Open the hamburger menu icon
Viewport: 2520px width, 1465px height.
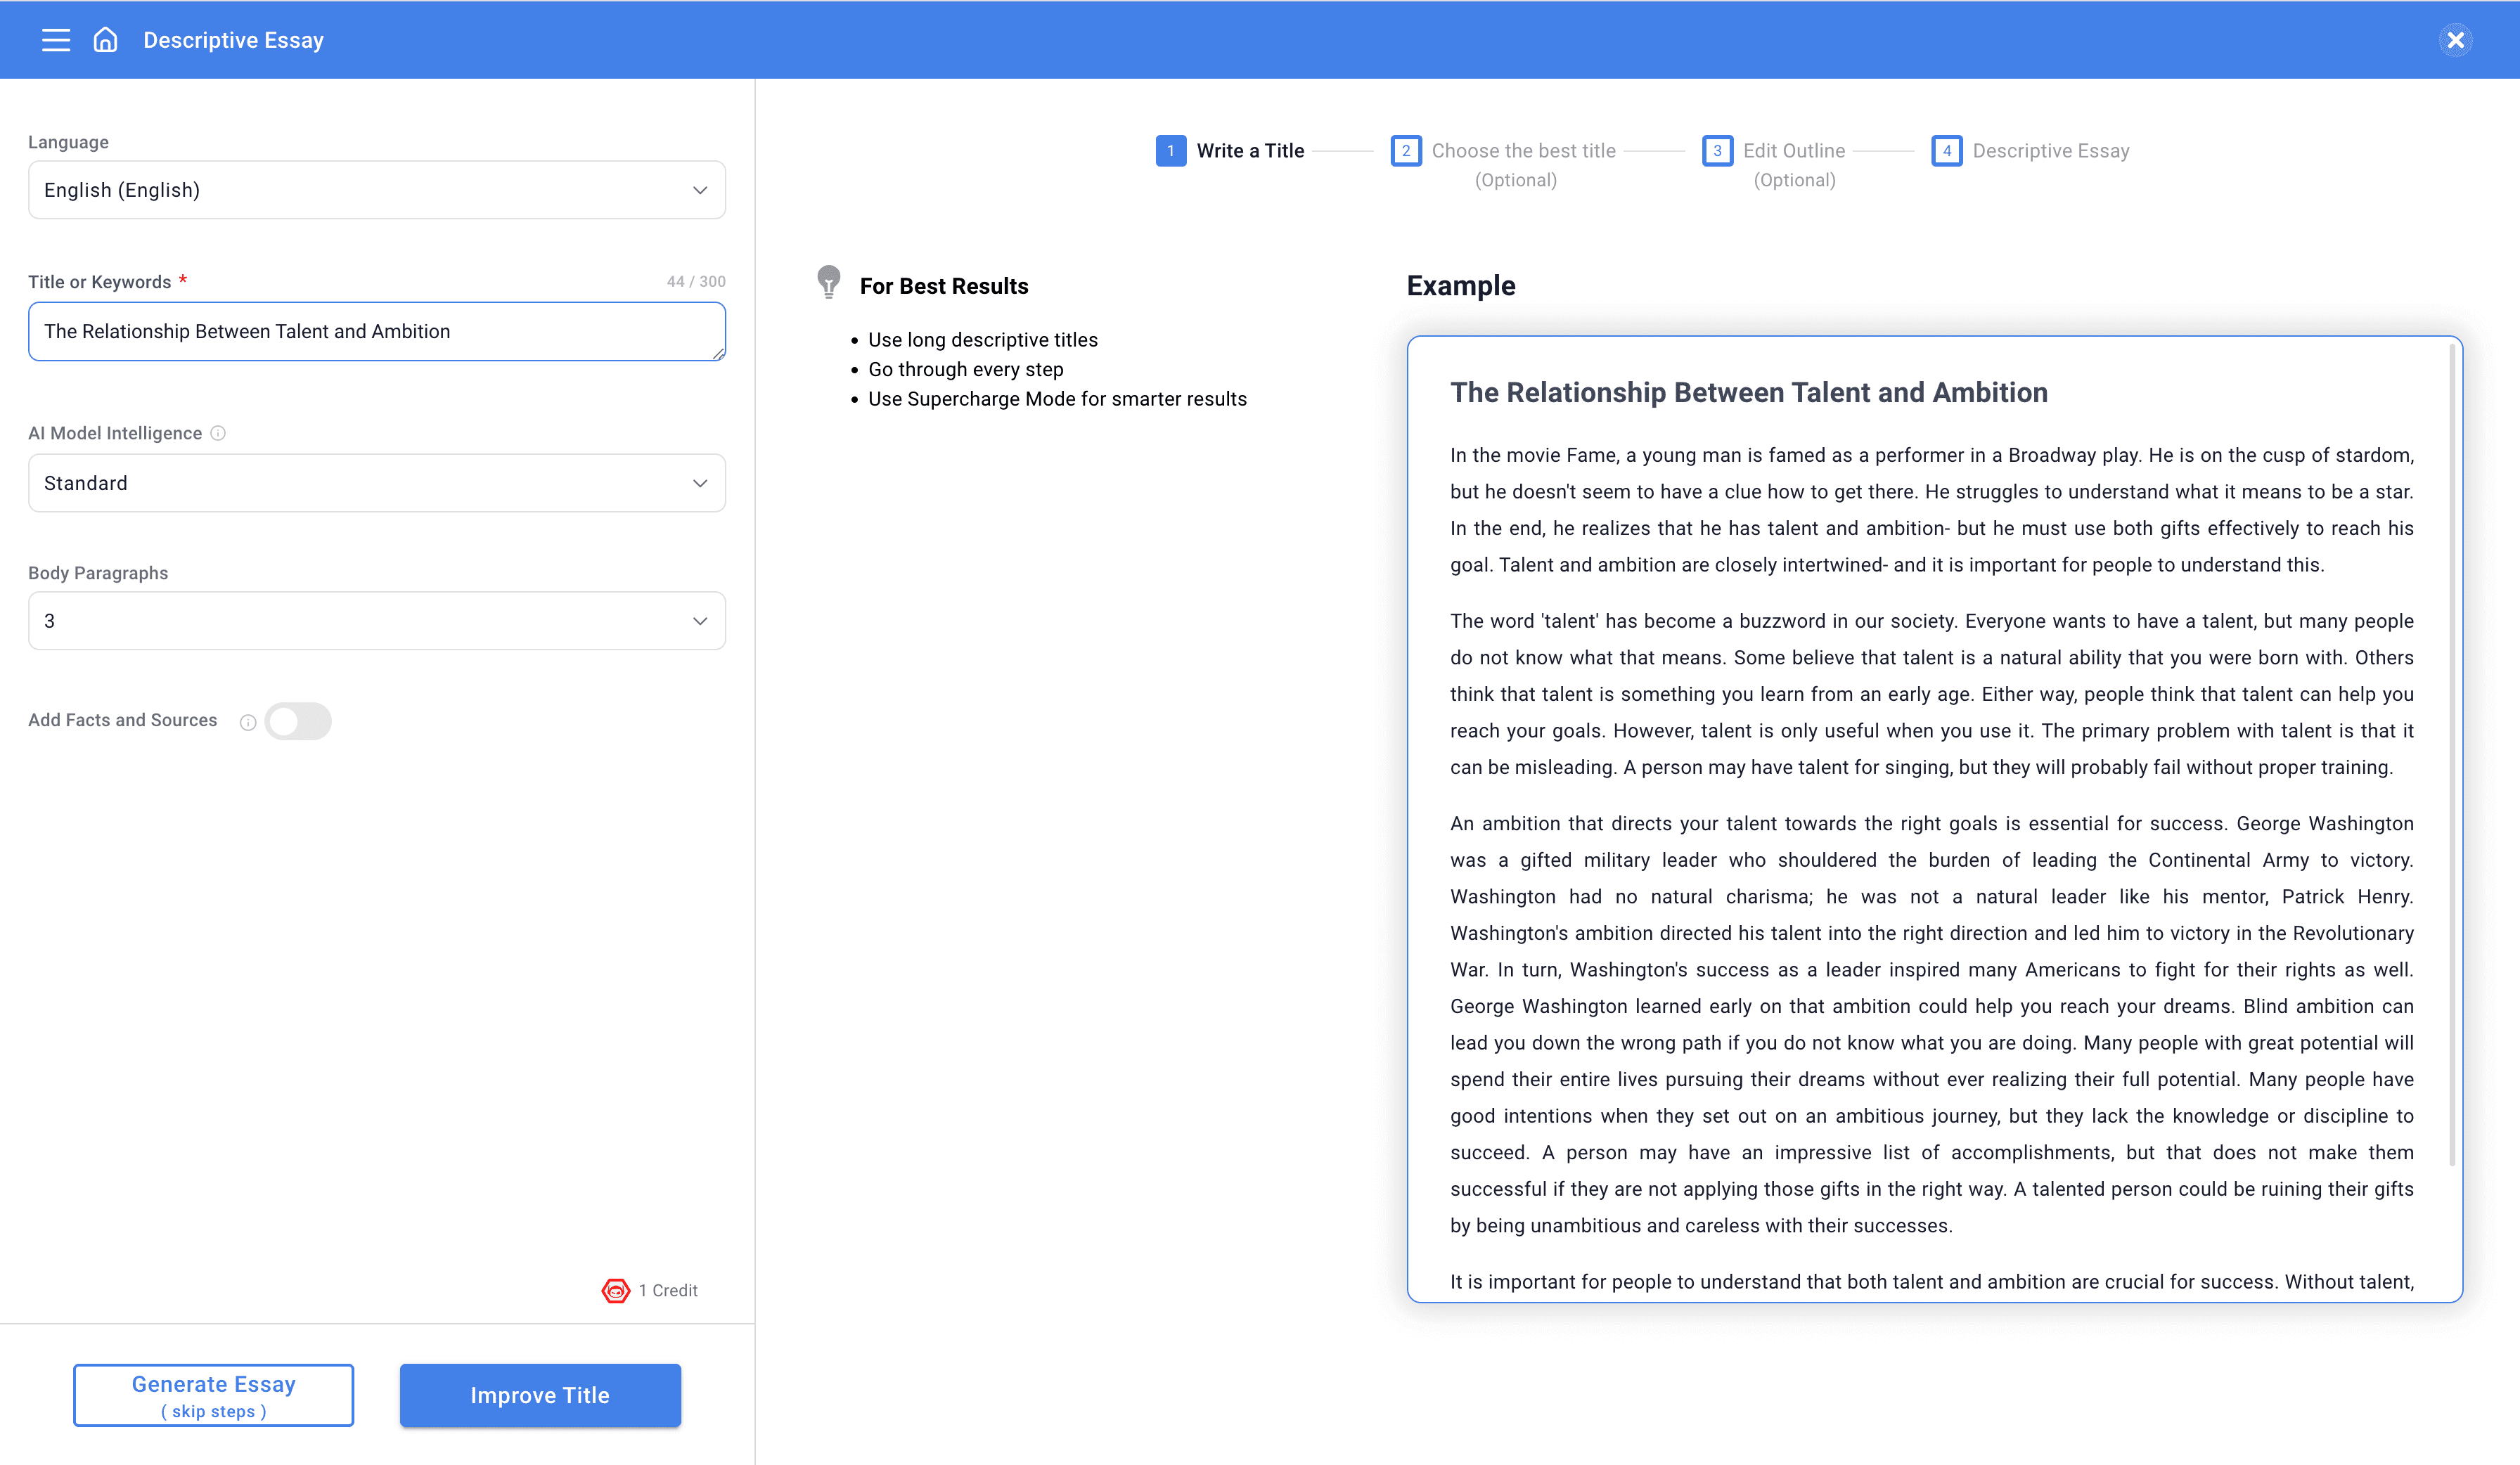[x=56, y=40]
